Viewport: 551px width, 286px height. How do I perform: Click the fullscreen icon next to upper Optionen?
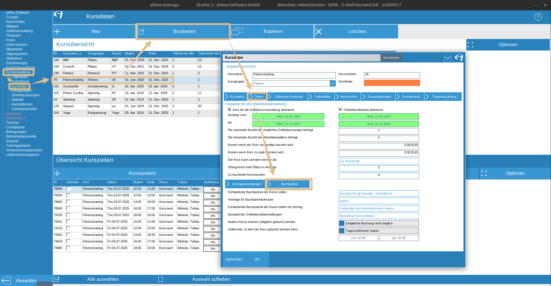(470, 45)
